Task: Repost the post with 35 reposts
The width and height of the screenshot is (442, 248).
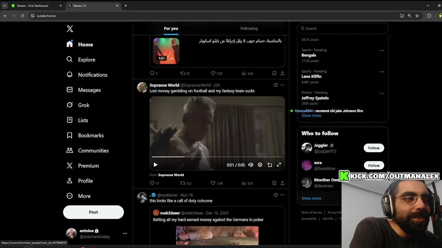Action: click(185, 73)
